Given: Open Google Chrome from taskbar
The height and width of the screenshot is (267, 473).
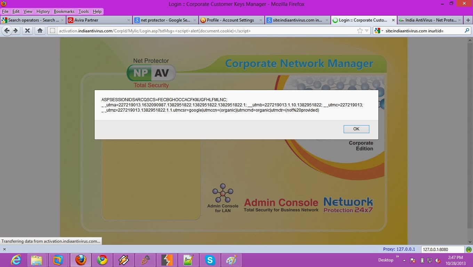Looking at the screenshot, I should 102,260.
